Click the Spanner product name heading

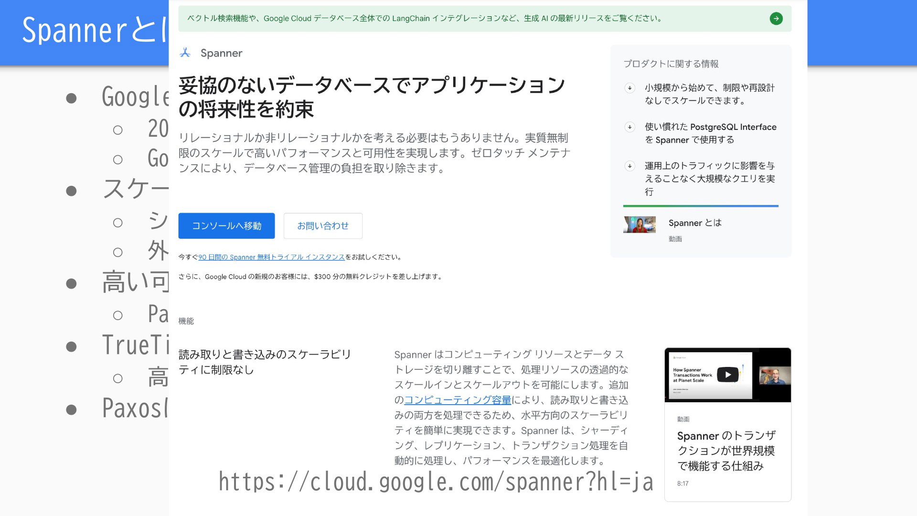[x=221, y=53]
